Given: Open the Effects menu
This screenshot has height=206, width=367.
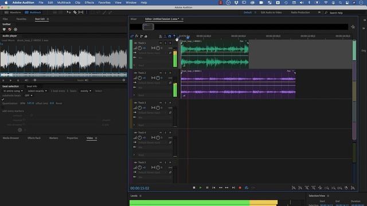Looking at the screenshot, I should click(89, 2).
